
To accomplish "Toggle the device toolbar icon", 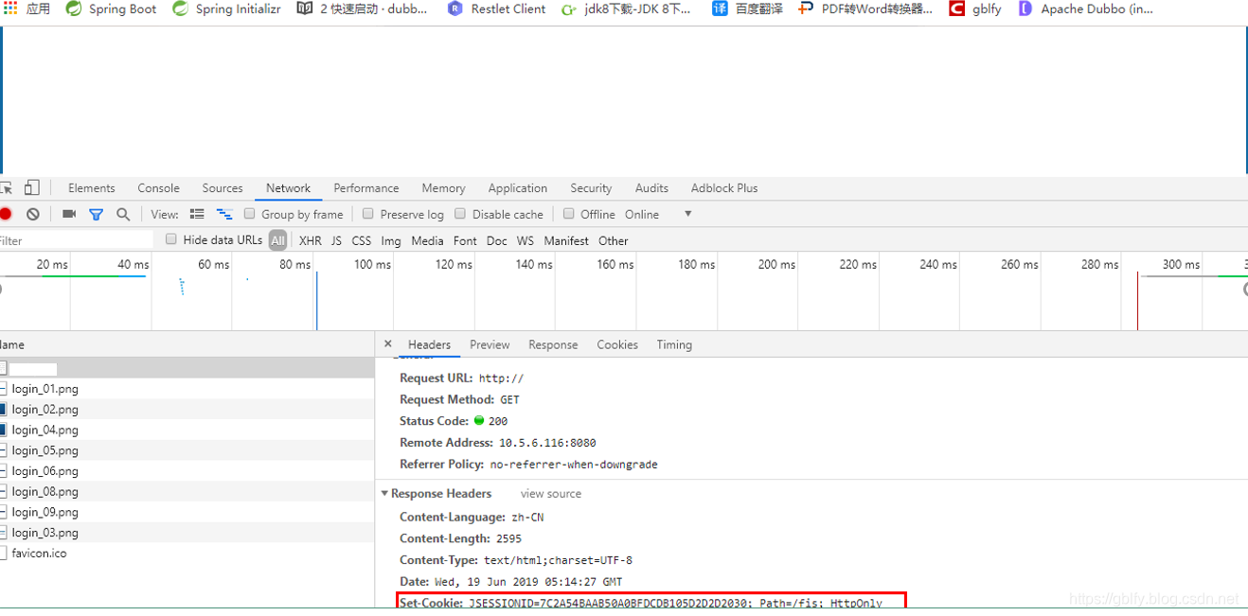I will pyautogui.click(x=32, y=187).
